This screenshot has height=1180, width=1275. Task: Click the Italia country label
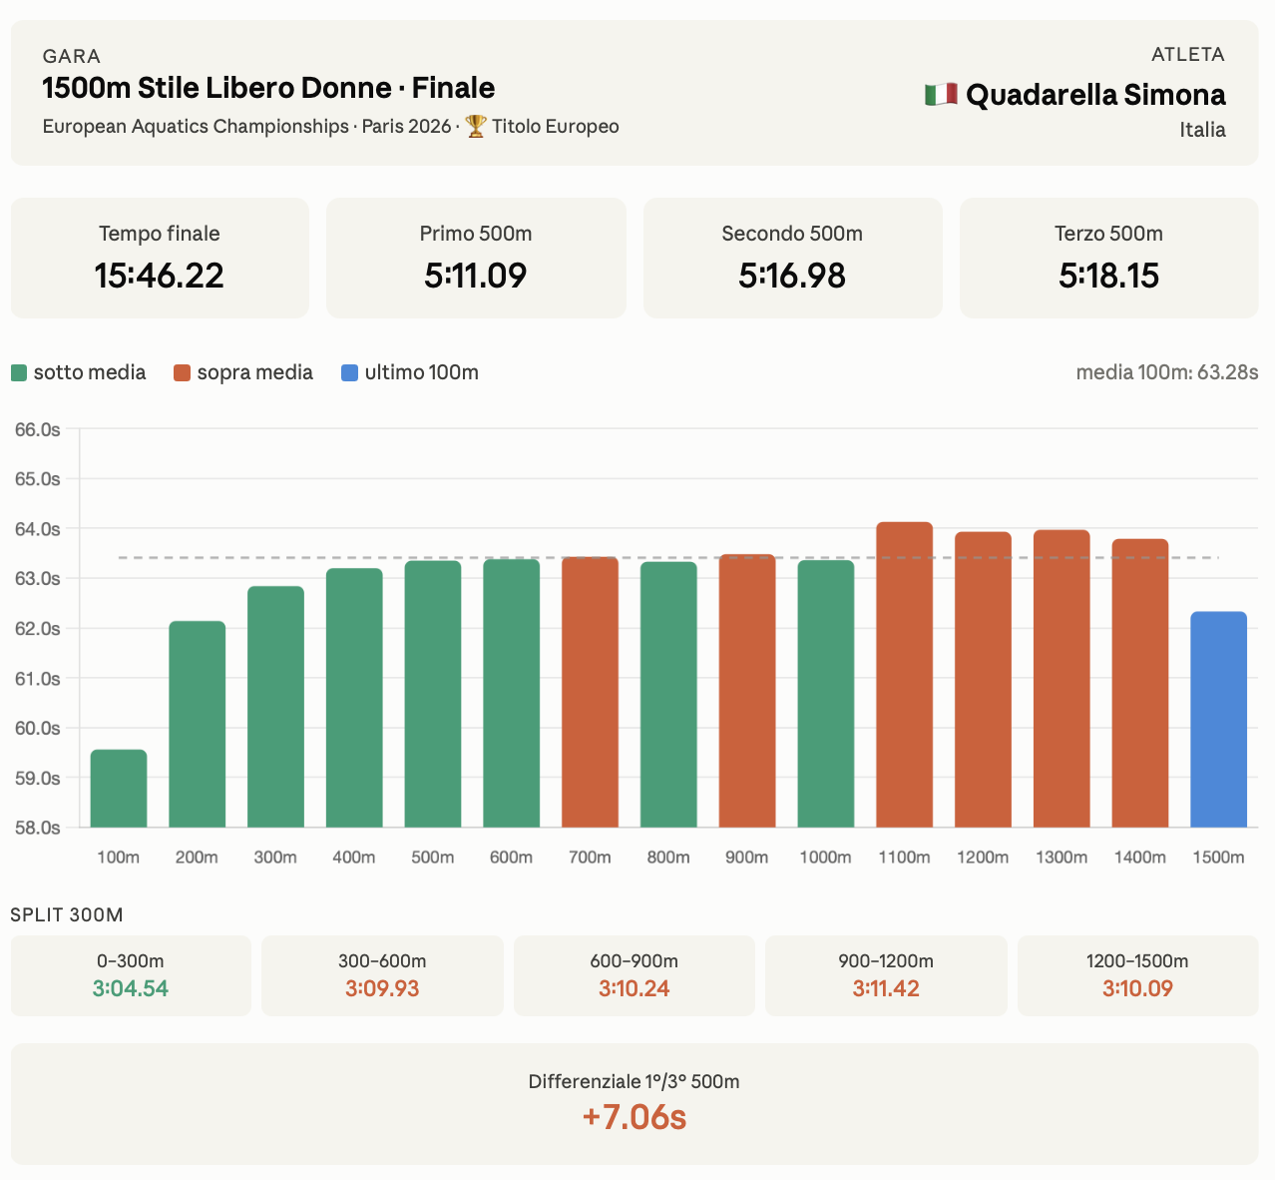1202,130
